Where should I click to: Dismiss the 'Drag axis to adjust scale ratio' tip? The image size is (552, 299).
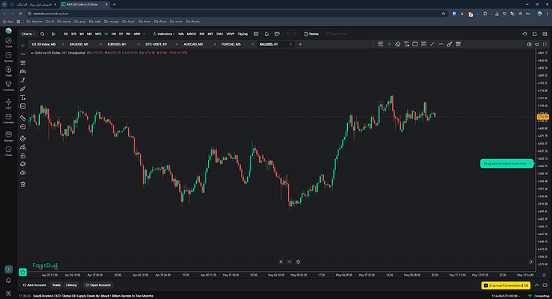530,164
